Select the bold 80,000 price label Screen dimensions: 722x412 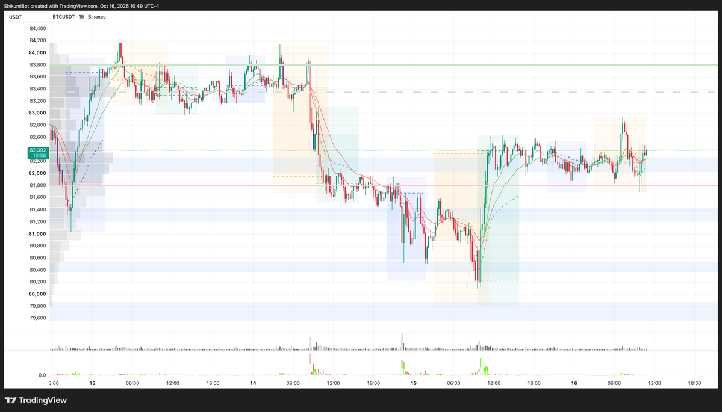click(x=37, y=294)
